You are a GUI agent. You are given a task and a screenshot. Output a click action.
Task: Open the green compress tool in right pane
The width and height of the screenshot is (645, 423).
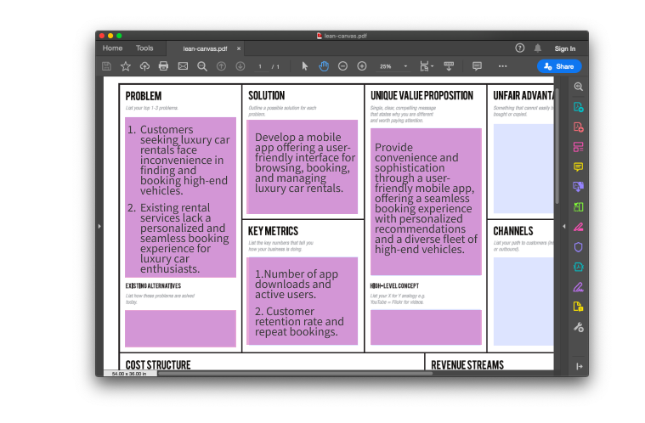coord(579,206)
